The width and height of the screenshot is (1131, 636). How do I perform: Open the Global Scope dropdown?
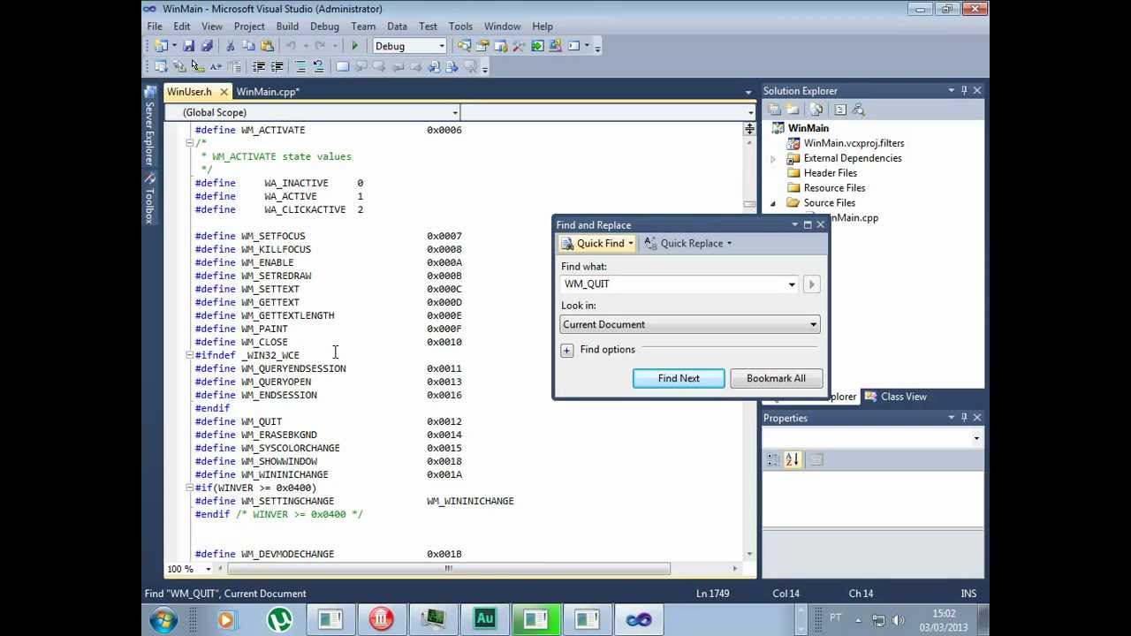(x=455, y=112)
